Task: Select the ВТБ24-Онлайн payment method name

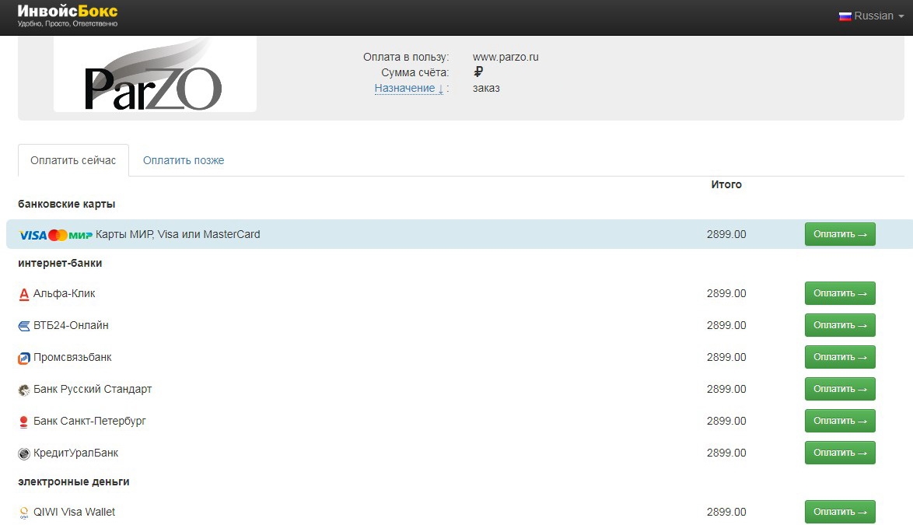Action: [71, 325]
